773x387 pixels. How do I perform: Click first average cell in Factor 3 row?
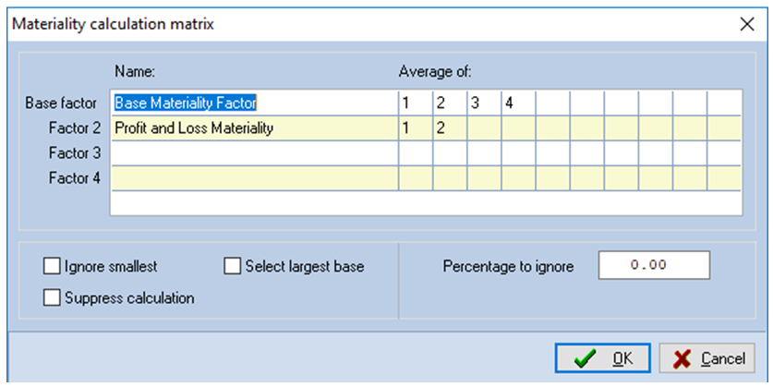tap(416, 153)
